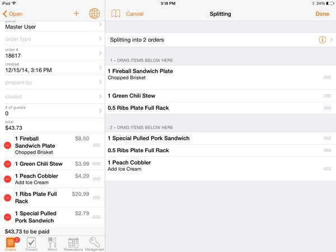
Task: Switch to the Closed tab
Action: pyautogui.click(x=31, y=244)
